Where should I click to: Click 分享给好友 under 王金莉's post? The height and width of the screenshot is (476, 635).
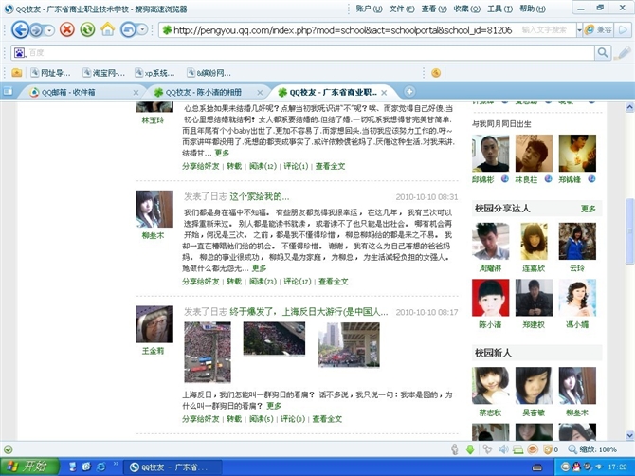[x=201, y=419]
